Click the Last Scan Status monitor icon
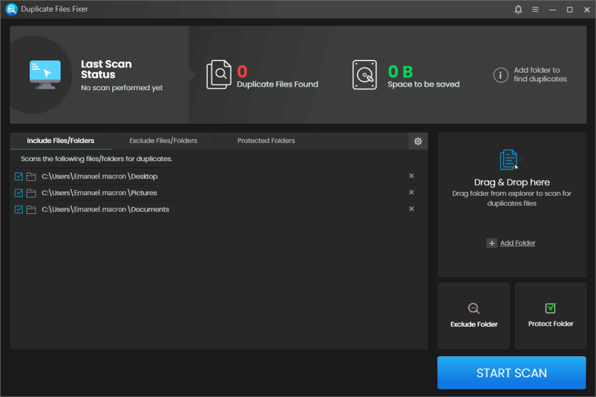Image resolution: width=596 pixels, height=397 pixels. click(x=45, y=74)
